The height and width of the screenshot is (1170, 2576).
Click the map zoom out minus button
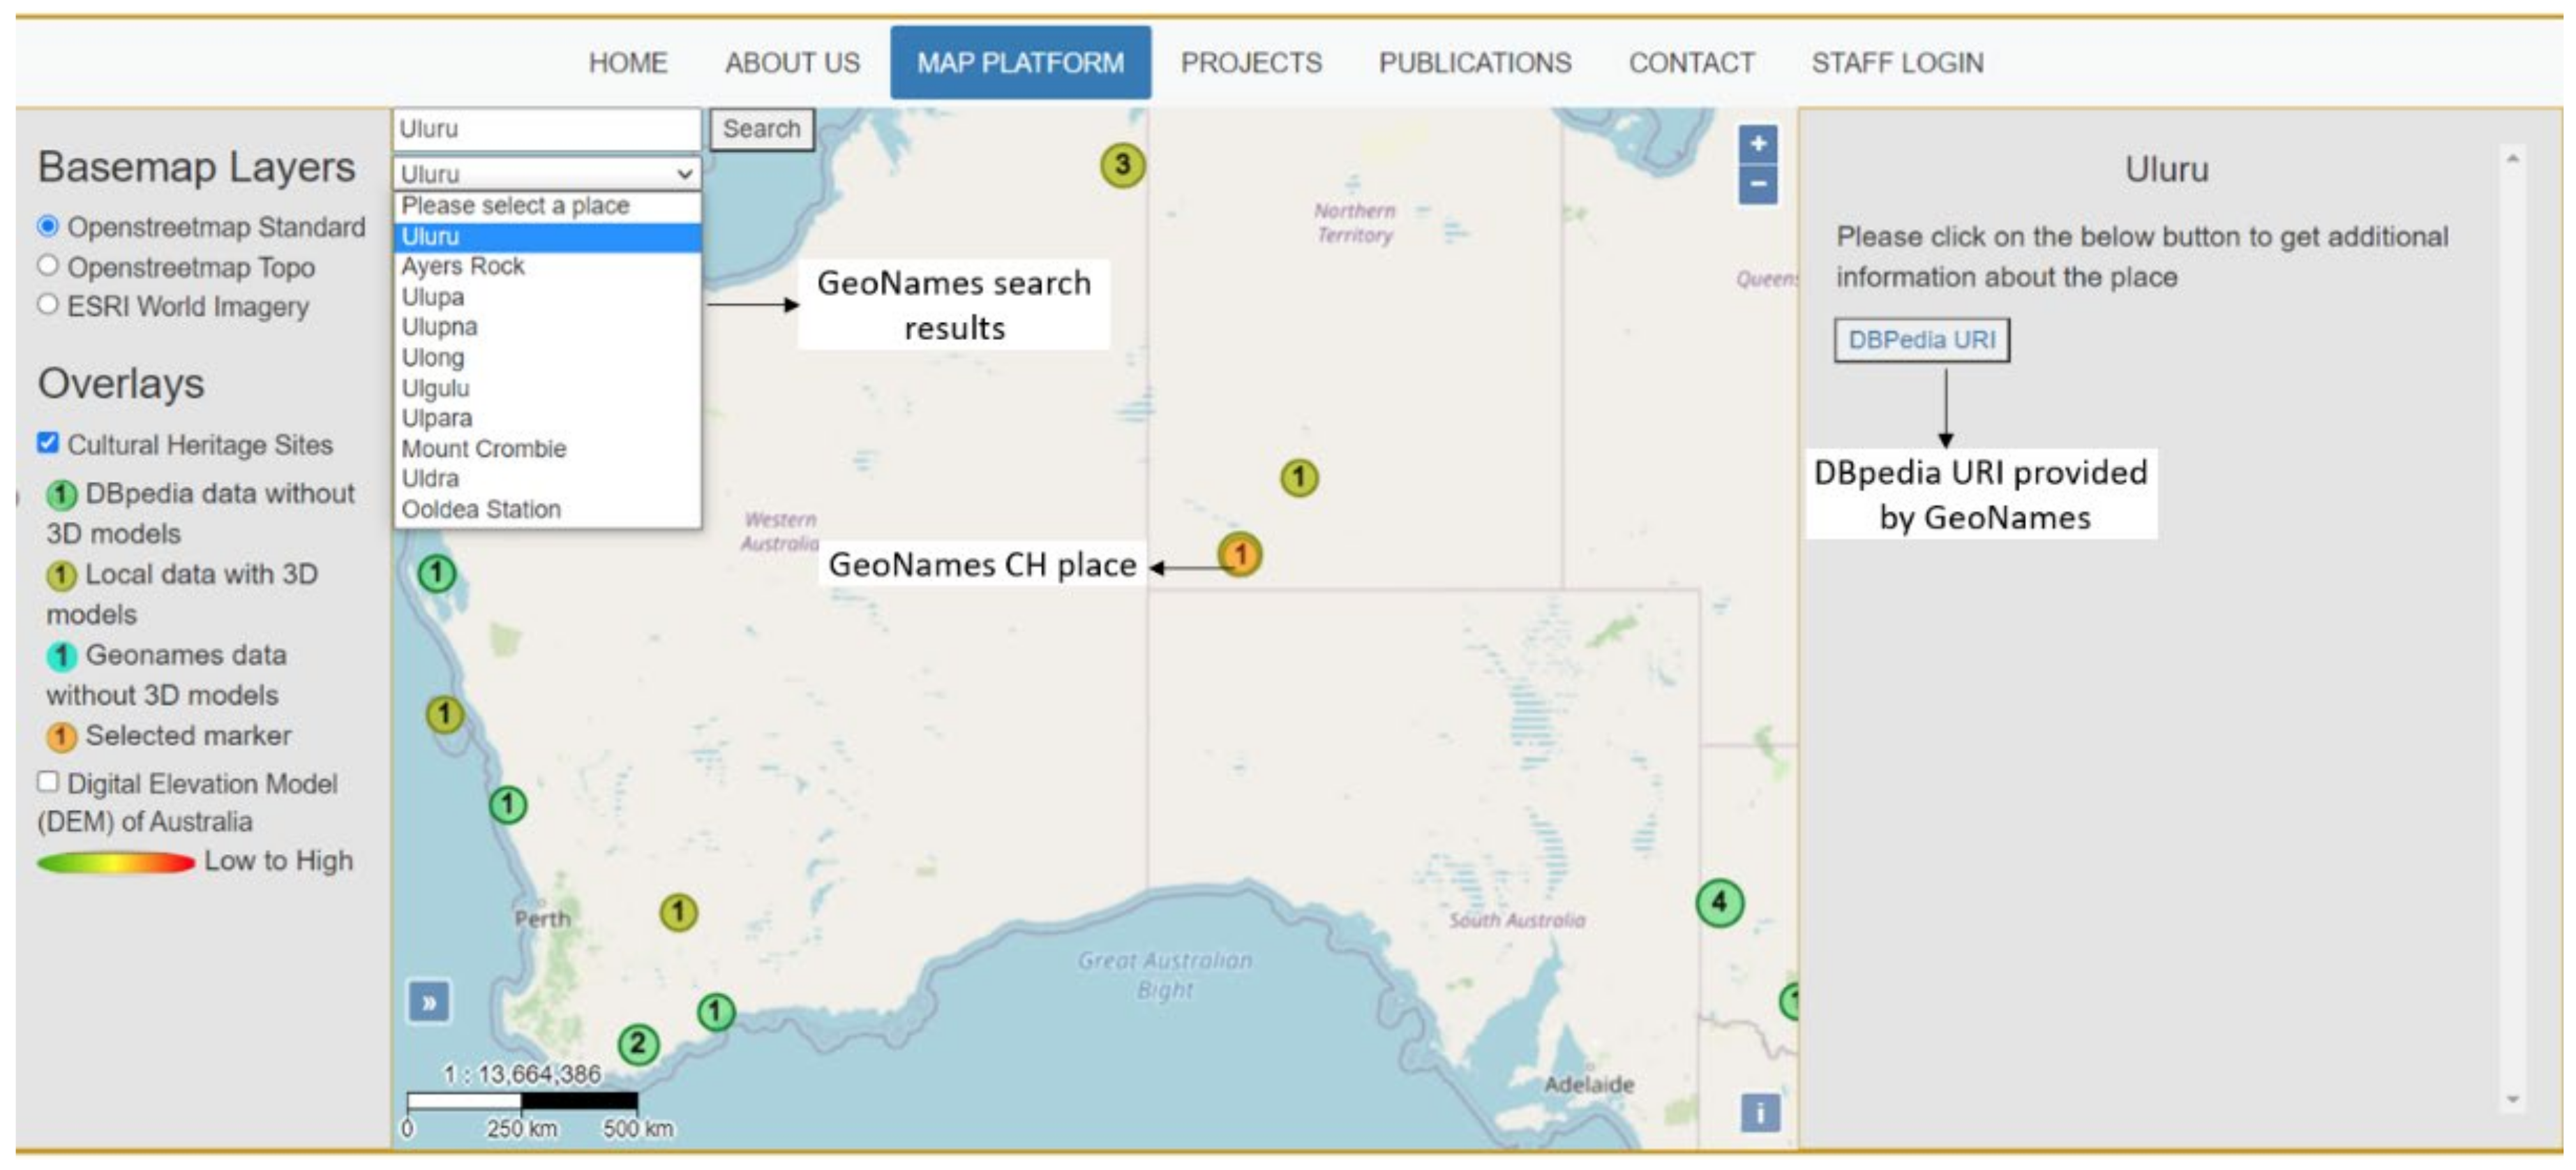1757,185
